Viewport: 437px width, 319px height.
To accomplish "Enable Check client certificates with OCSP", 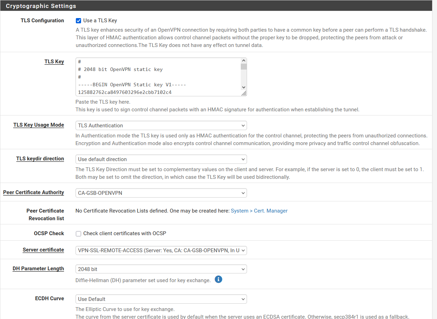I will 78,233.
